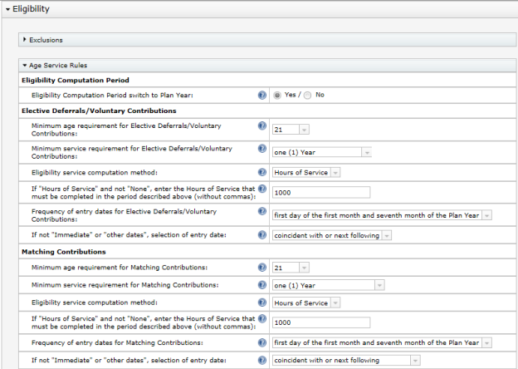
Task: Open Matching Contributions minimum service one (1) Year dropdown
Action: 329,285
